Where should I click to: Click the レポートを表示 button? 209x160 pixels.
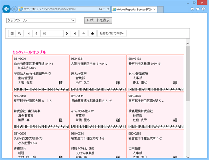click(98, 20)
